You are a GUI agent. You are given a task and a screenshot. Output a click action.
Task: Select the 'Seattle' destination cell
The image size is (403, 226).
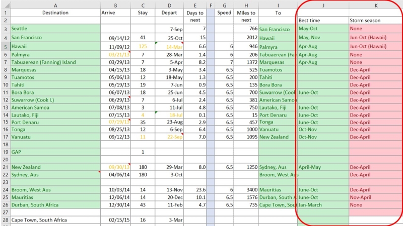click(55, 29)
